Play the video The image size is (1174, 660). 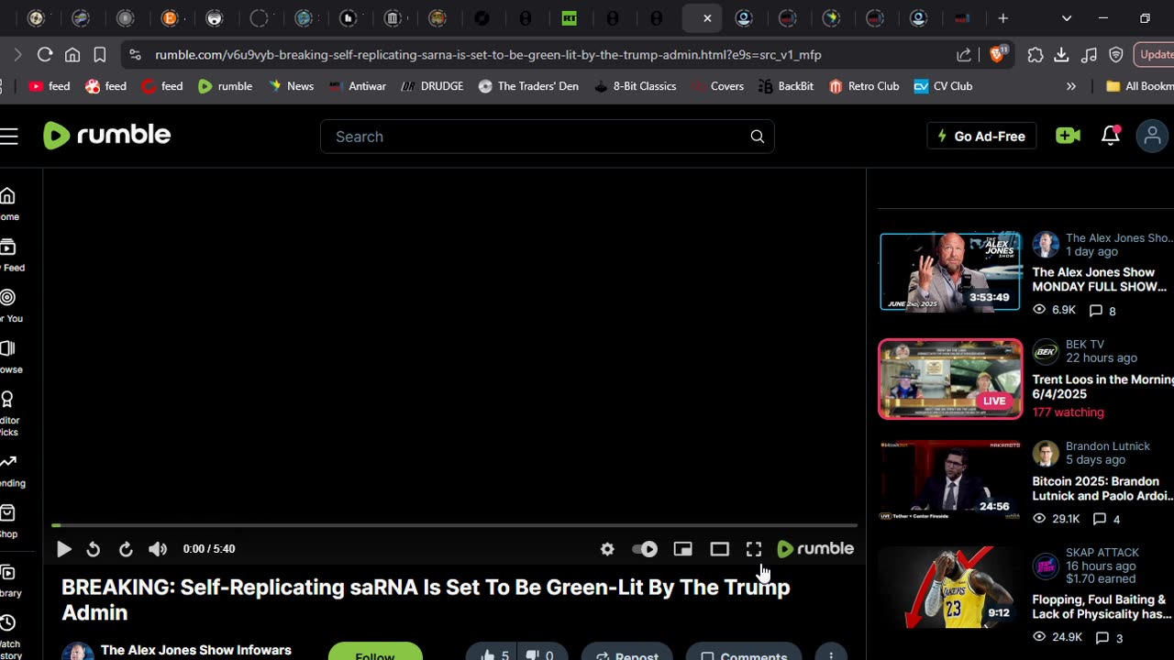63,549
